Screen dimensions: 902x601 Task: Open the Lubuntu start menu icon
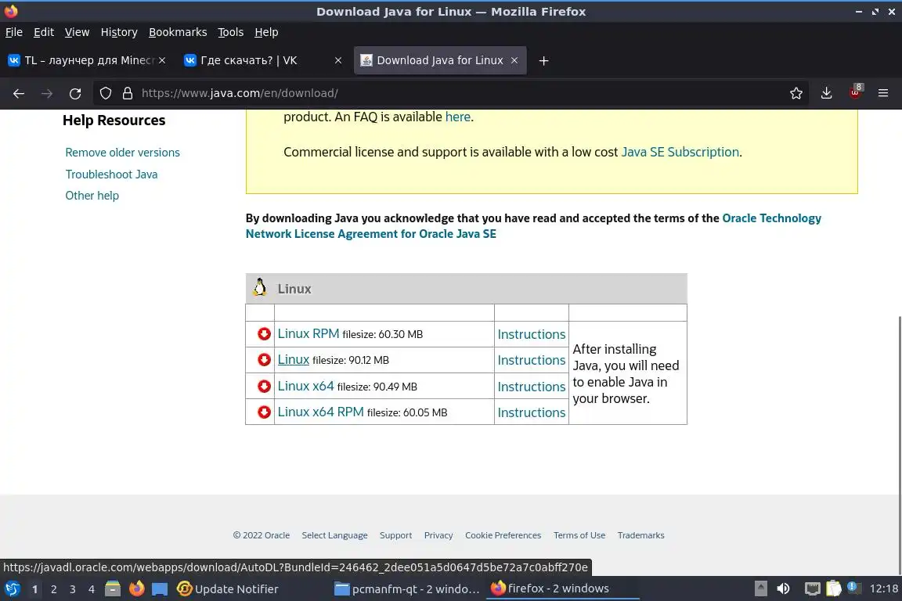12,589
